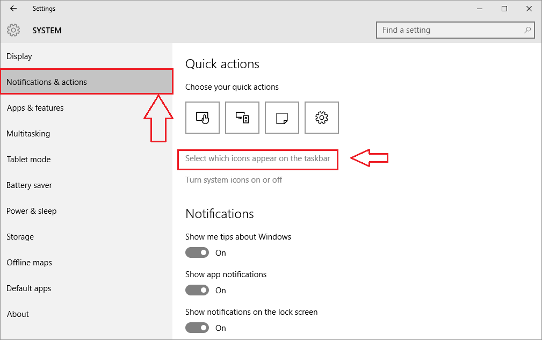Click the Quick actions heading

[x=222, y=64]
